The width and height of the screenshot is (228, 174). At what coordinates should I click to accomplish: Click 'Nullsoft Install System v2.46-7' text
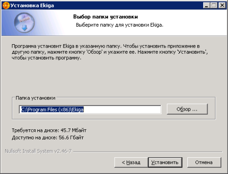click(38, 151)
